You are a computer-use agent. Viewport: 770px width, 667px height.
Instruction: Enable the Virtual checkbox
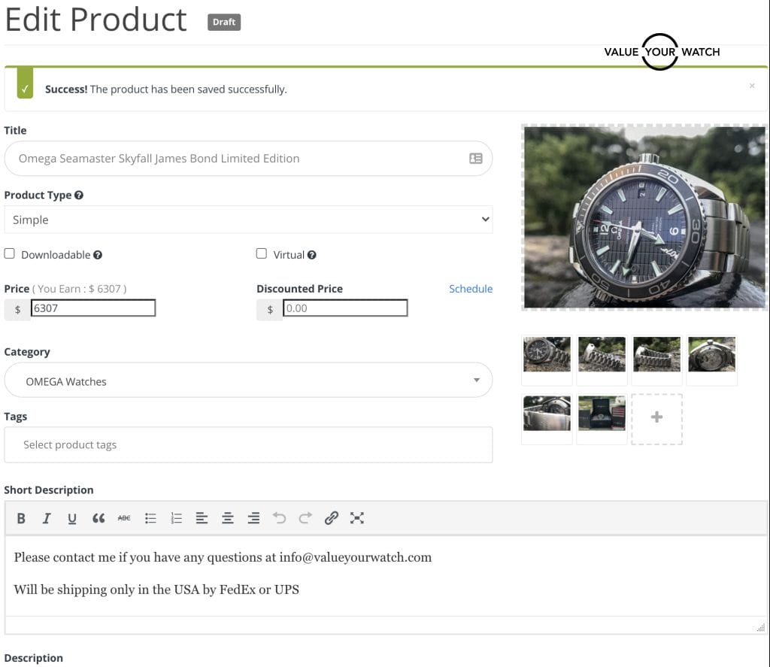[x=262, y=253]
